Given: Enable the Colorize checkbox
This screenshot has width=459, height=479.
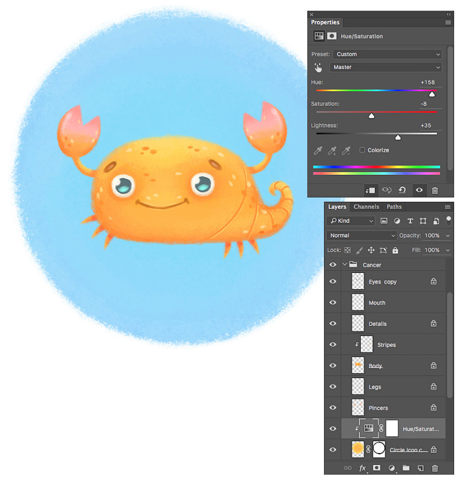Looking at the screenshot, I should click(x=362, y=150).
